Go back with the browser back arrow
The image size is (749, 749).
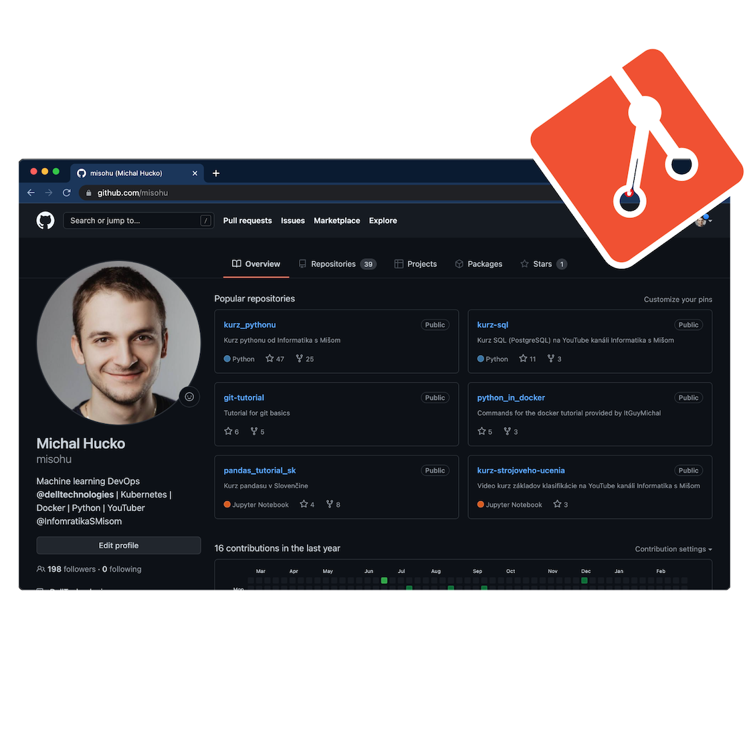[x=31, y=193]
